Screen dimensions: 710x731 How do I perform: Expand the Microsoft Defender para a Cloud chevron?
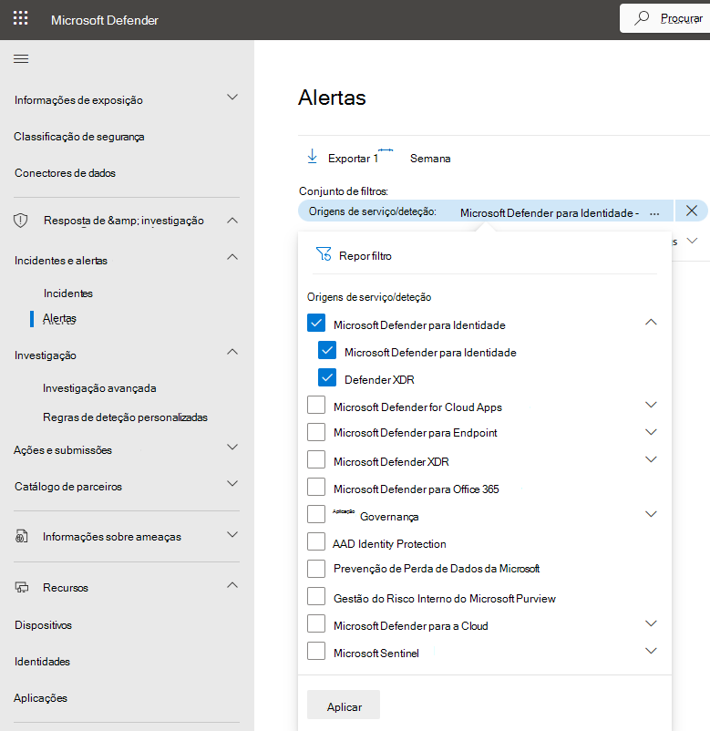[x=651, y=623]
